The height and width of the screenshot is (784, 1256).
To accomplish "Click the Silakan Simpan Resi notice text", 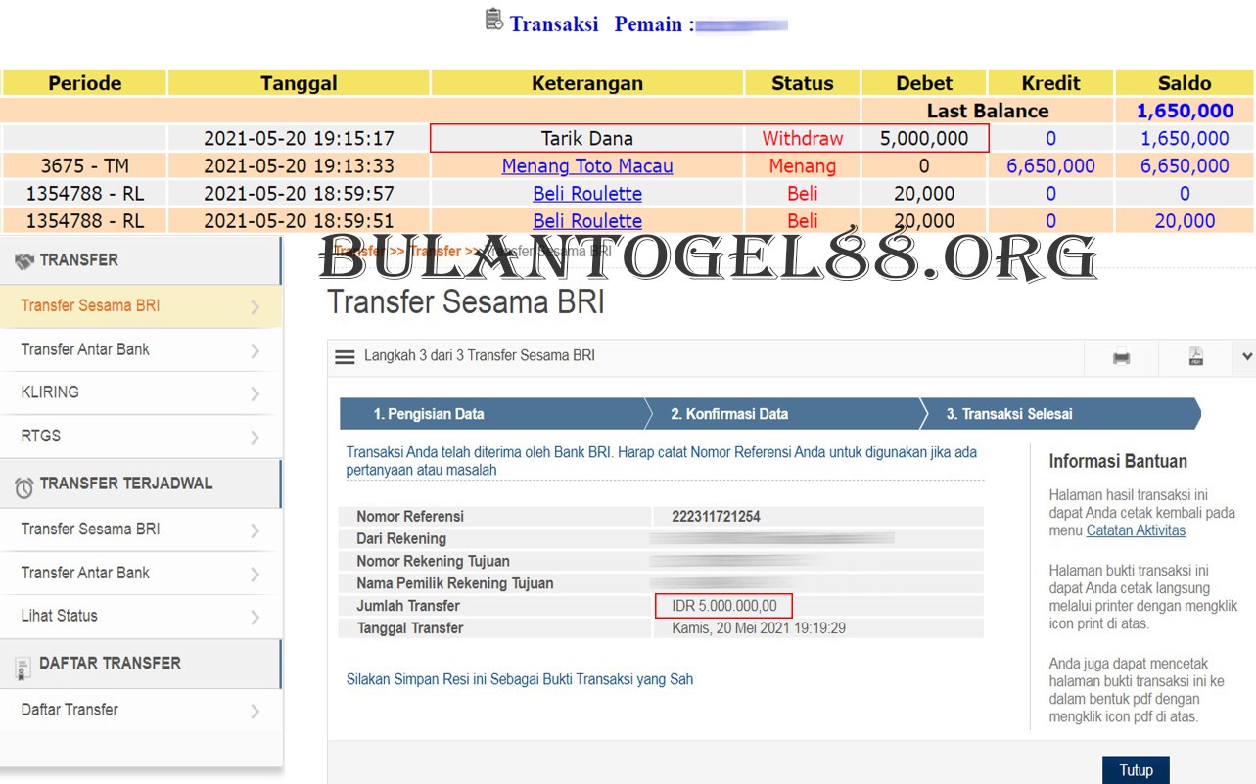I will (x=520, y=679).
